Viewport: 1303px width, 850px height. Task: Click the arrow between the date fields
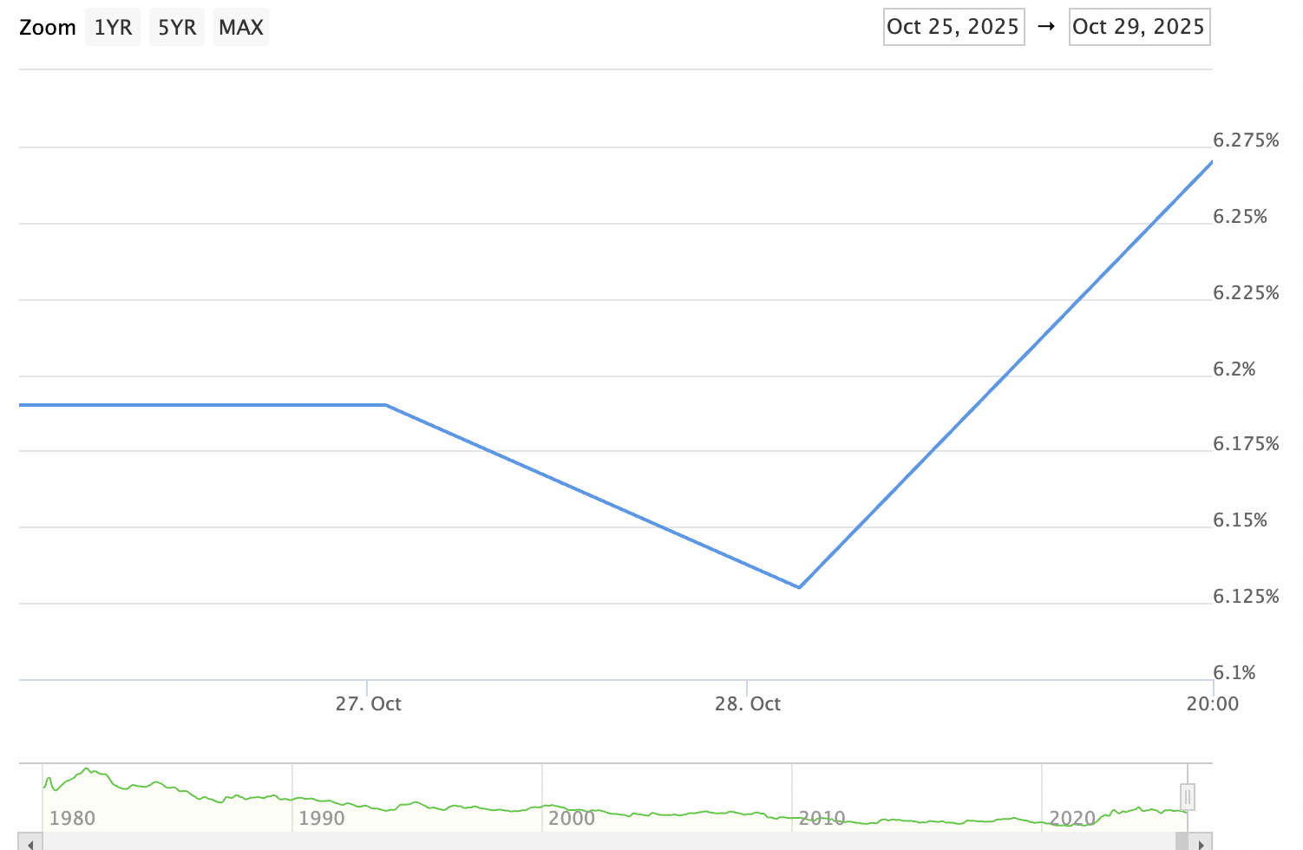point(1047,26)
